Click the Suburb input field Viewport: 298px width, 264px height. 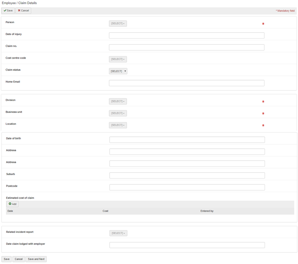(187, 175)
